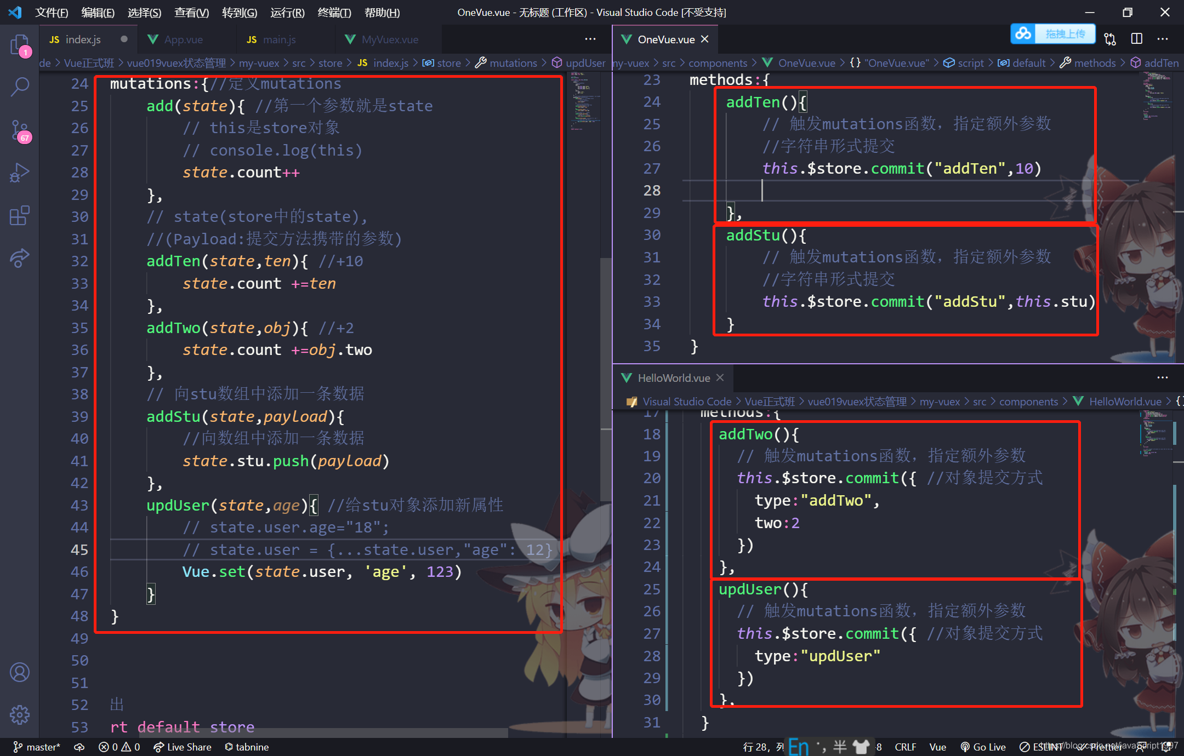Open the Run and Debug view
The image size is (1184, 756).
[x=19, y=173]
